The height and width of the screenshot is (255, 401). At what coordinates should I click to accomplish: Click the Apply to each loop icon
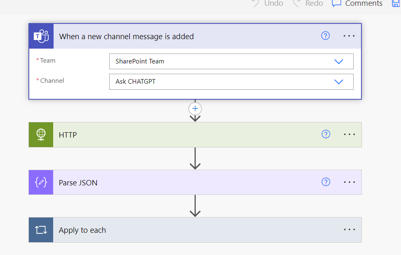coord(41,229)
